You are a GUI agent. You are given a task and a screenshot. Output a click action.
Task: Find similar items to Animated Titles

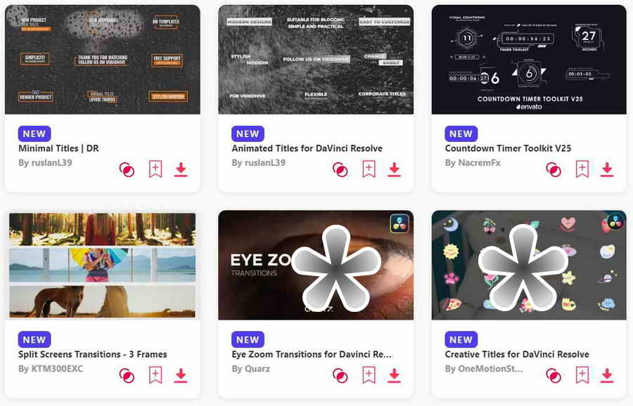(x=340, y=170)
